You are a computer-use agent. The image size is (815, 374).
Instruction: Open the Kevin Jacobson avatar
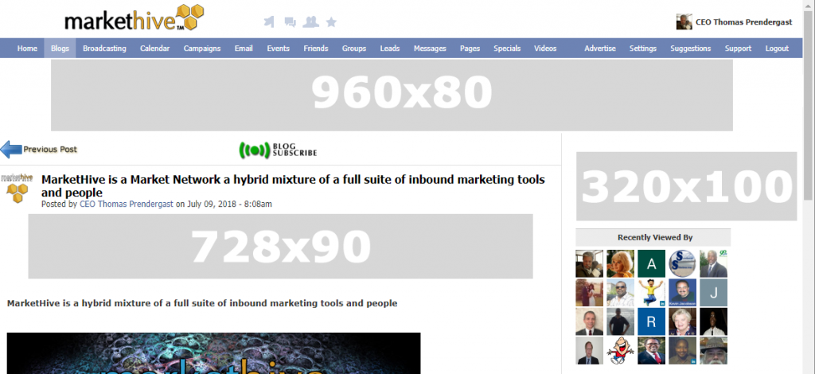coord(682,293)
